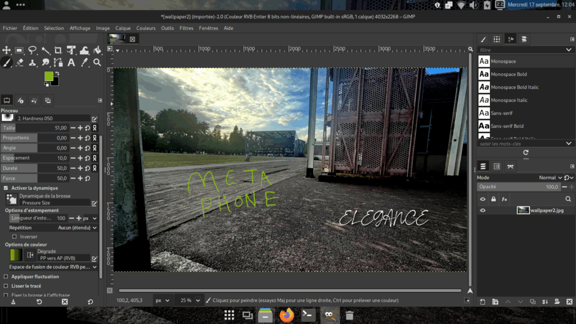576x324 pixels.
Task: Create a new layer in layers panel
Action: [483, 301]
